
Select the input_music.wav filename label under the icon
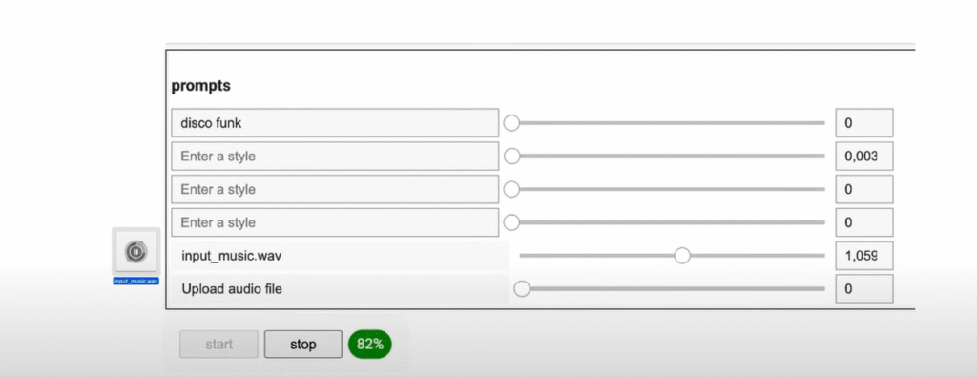(135, 281)
